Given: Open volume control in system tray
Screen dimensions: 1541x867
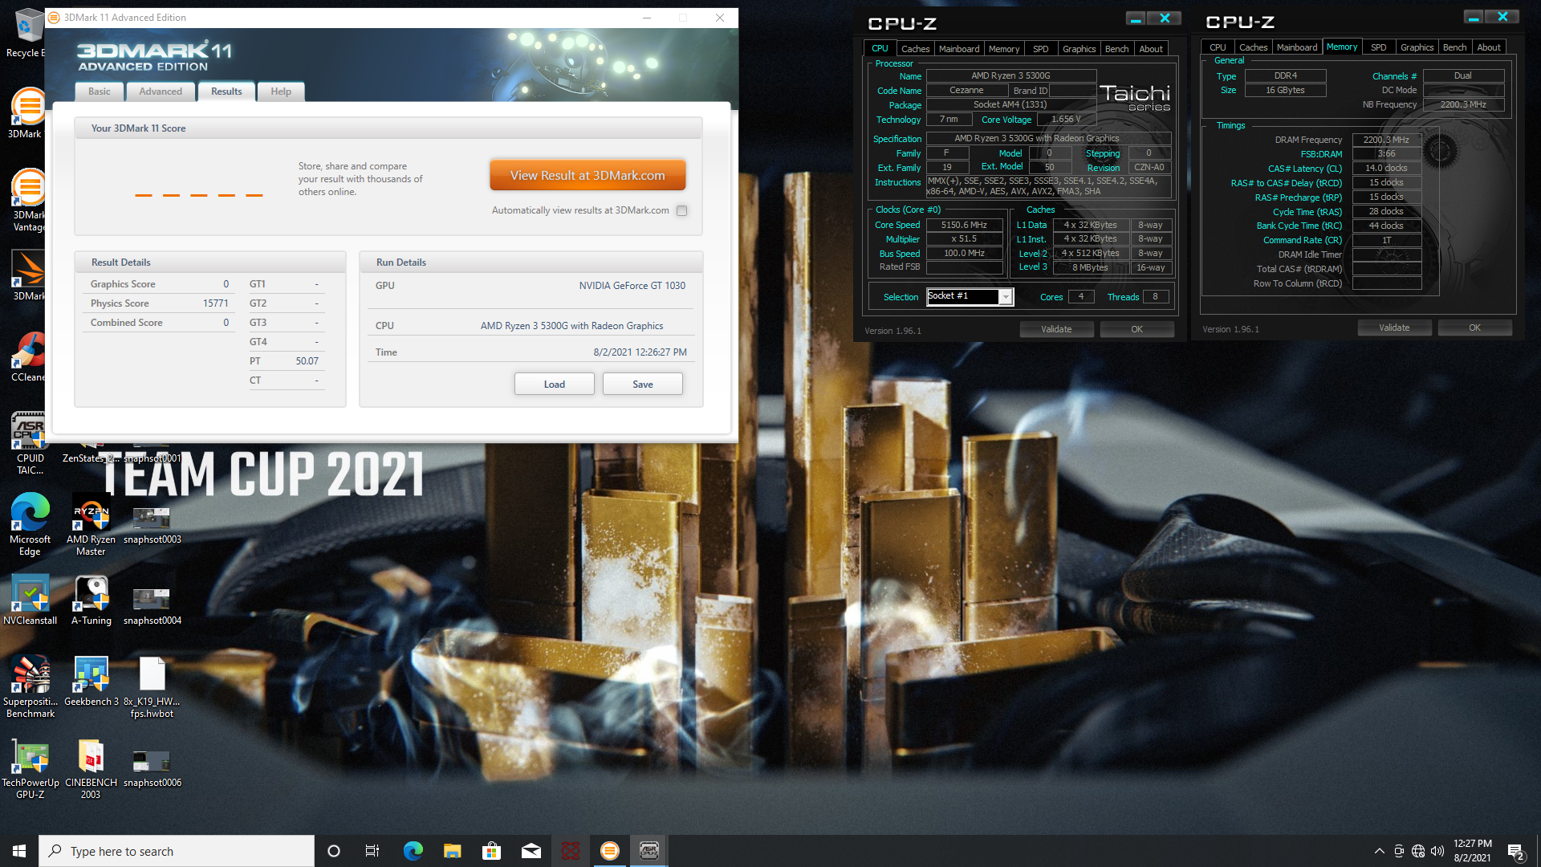Looking at the screenshot, I should tap(1437, 851).
